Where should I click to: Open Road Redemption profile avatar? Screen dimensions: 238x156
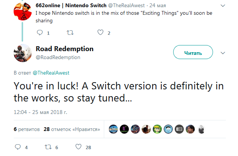click(23, 53)
